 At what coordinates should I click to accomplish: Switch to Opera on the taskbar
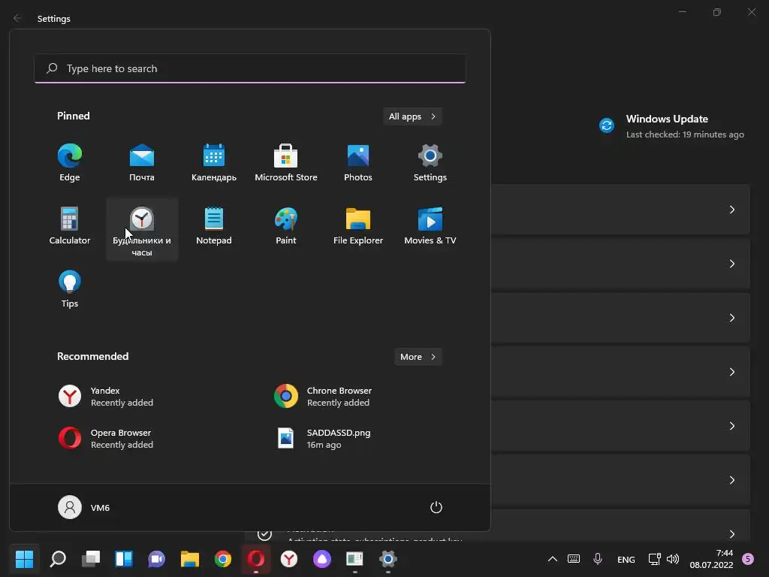tap(256, 559)
